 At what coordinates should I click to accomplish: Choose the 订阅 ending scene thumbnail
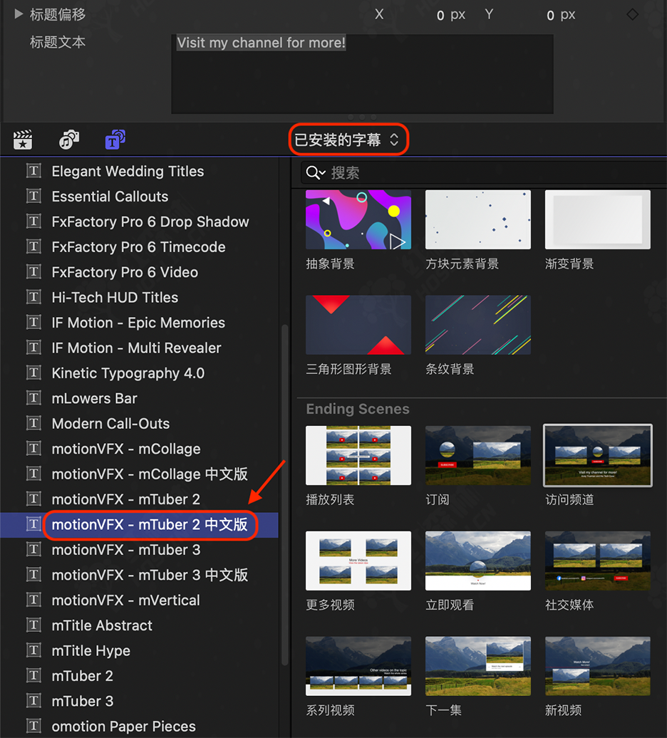[477, 455]
